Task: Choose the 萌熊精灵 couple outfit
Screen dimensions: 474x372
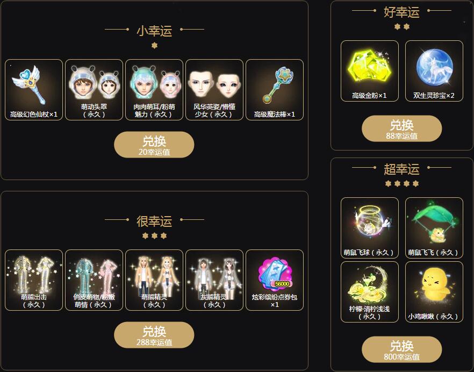Action: [x=154, y=280]
